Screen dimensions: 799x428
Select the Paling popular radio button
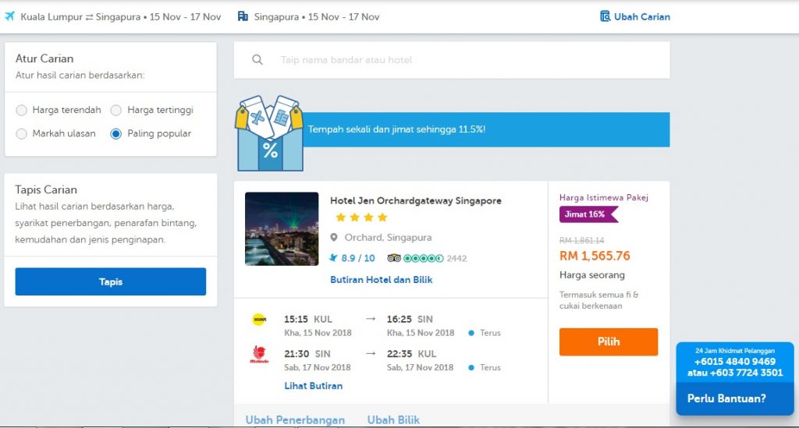(x=116, y=134)
